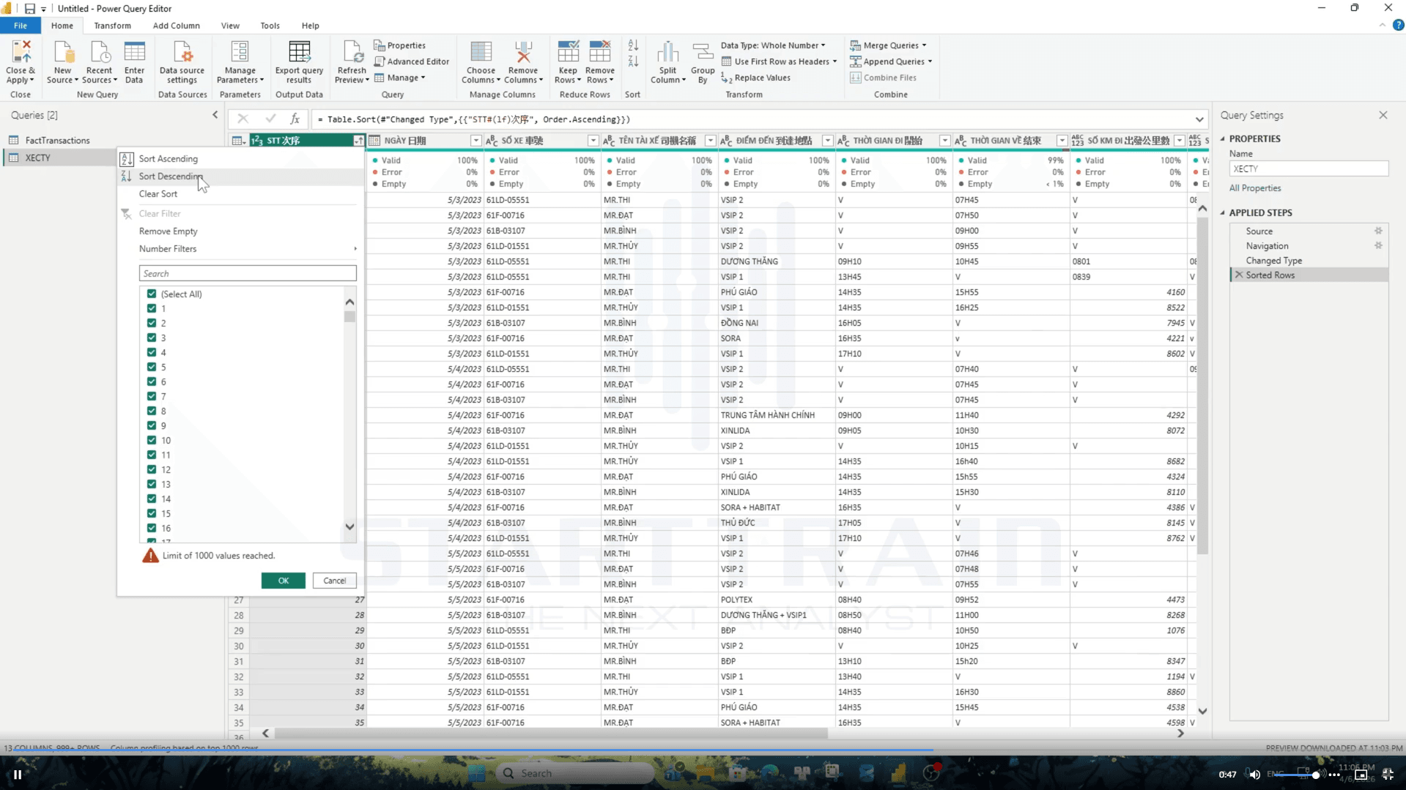The height and width of the screenshot is (790, 1406).
Task: Select the FactTransactions query
Action: [x=57, y=141]
